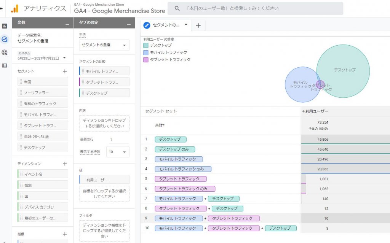Select the セグメントの… exploration tab

166,25
